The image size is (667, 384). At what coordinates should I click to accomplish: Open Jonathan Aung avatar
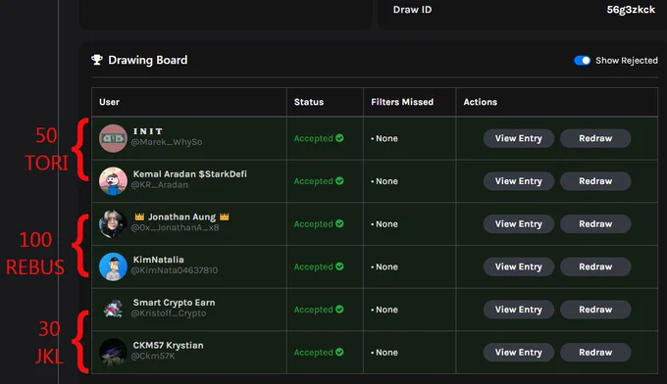tap(113, 224)
